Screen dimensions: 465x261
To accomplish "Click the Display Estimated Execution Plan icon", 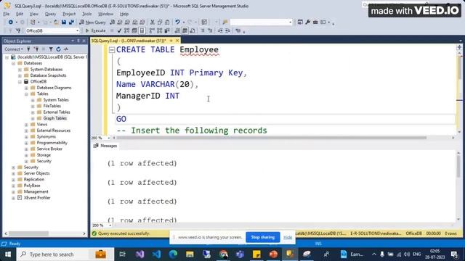I will click(126, 30).
